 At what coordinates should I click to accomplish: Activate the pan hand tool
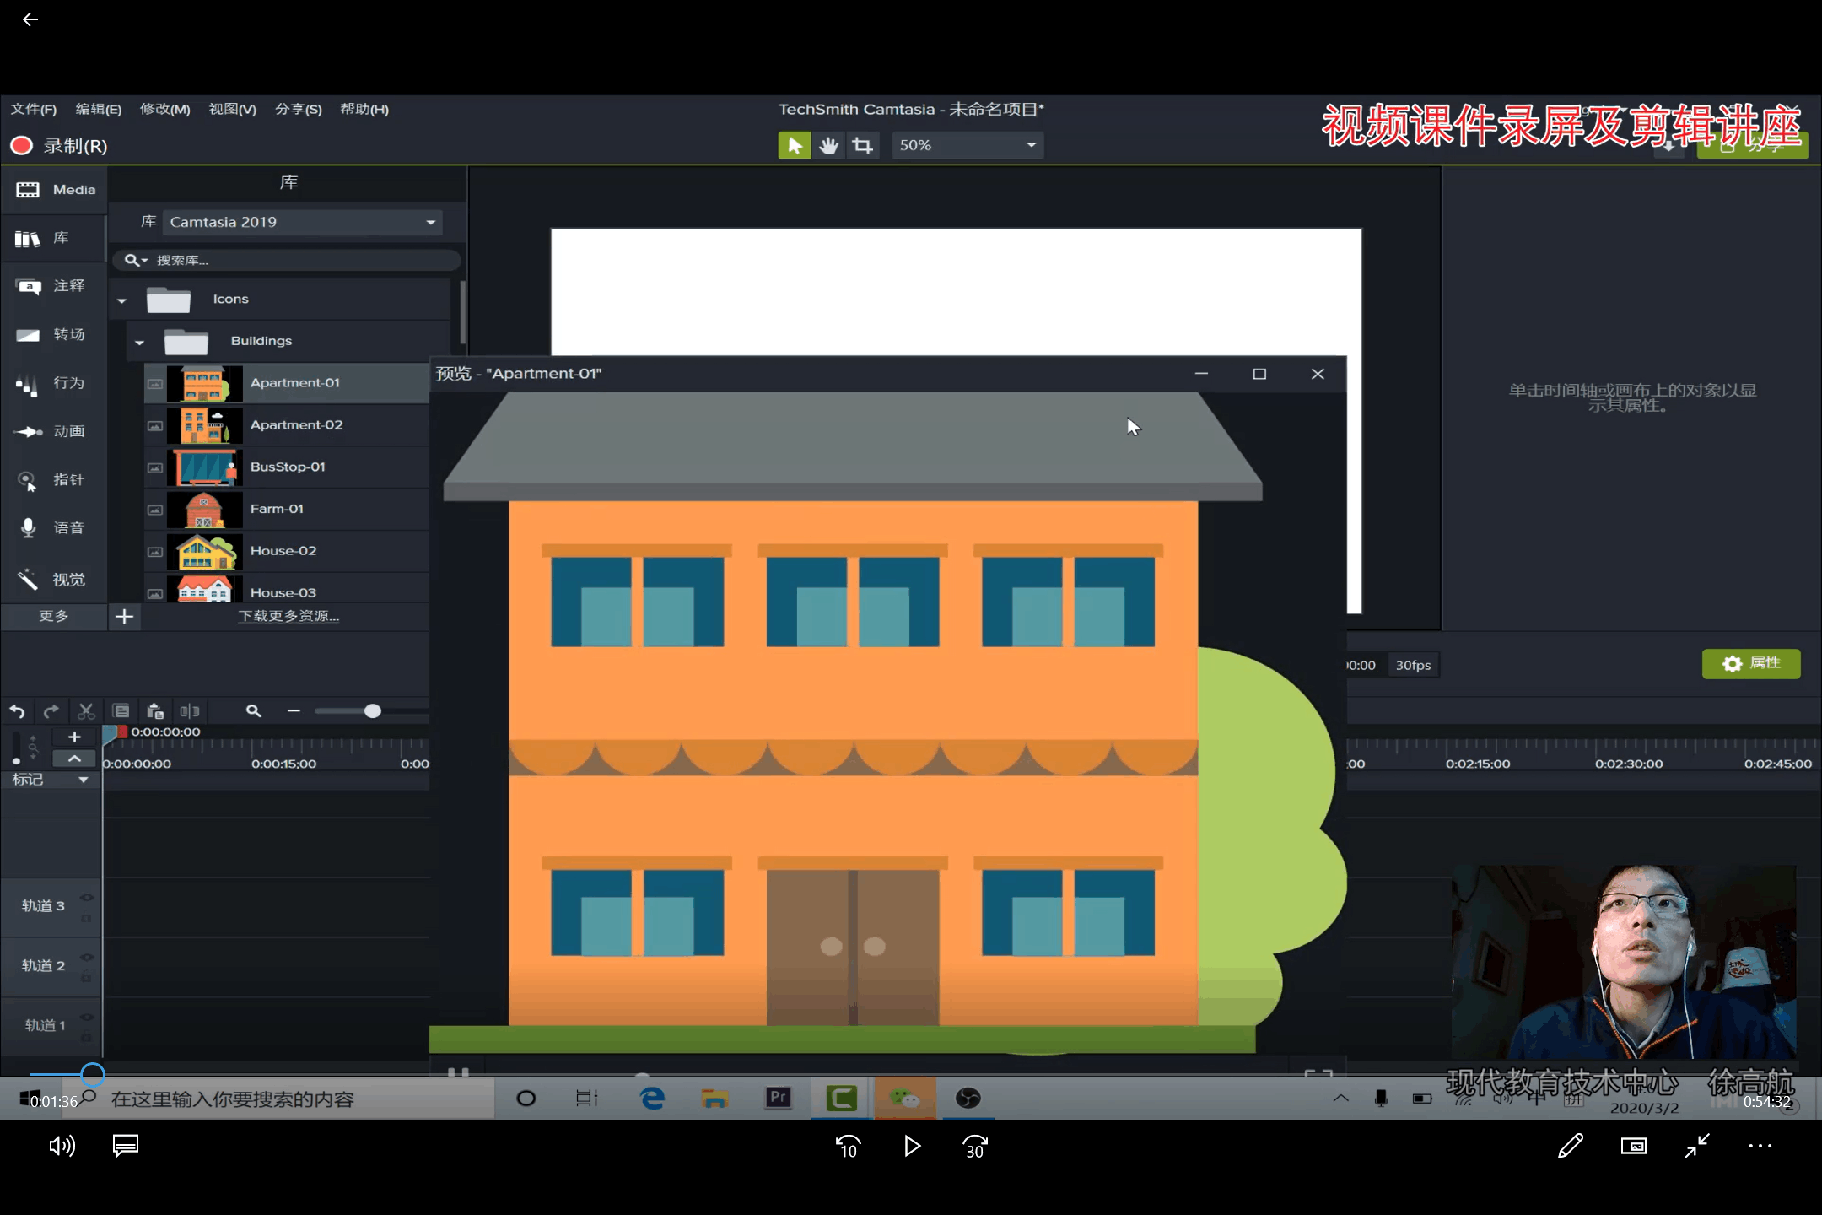click(828, 145)
